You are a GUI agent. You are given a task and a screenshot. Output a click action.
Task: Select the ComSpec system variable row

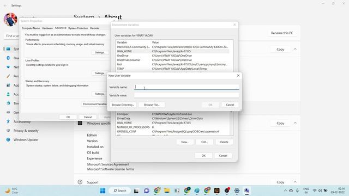coord(172,114)
